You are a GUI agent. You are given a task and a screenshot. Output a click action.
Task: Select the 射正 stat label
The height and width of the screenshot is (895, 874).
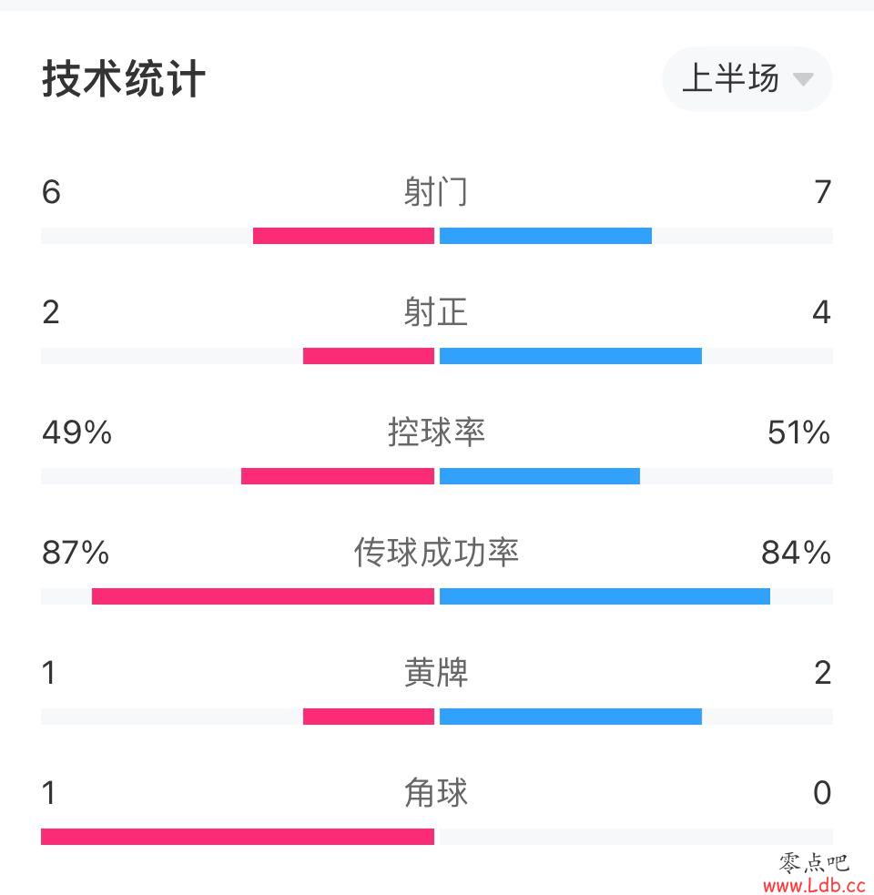pos(436,311)
